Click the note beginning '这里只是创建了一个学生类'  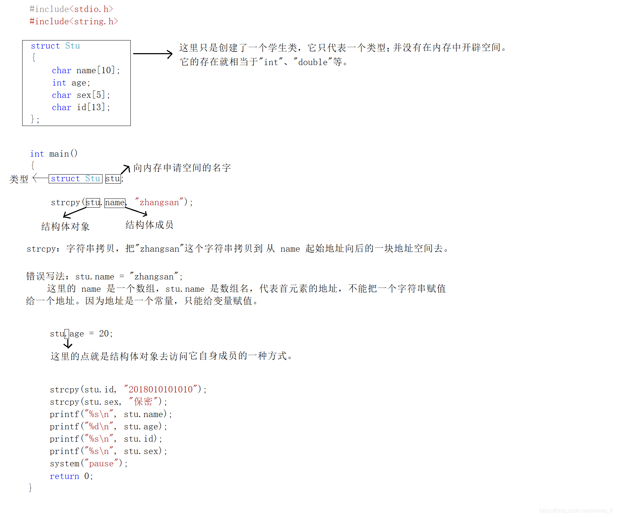(343, 48)
